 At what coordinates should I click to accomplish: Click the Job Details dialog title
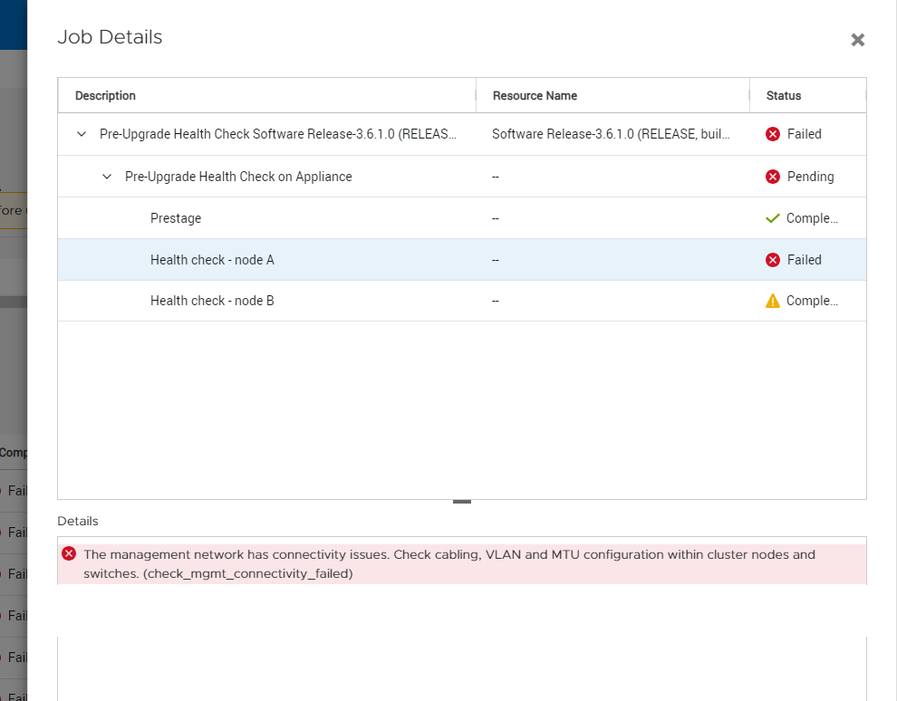110,37
